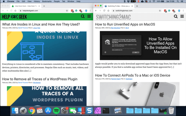Open App Store from the dock
The image size is (186, 116).
pos(48,111)
